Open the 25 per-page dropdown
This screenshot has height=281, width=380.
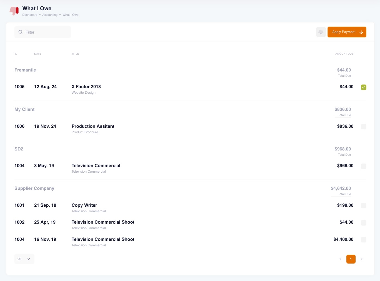(x=24, y=259)
